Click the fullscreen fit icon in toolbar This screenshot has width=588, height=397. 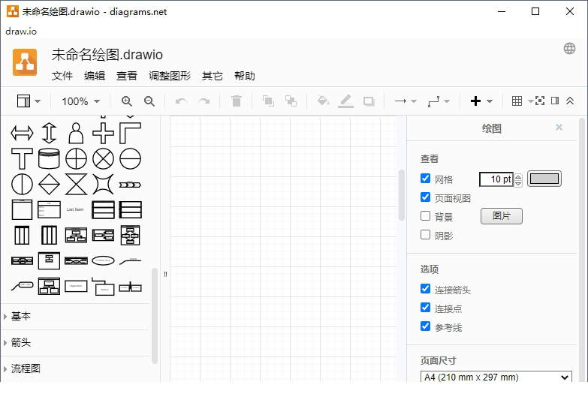pyautogui.click(x=540, y=101)
